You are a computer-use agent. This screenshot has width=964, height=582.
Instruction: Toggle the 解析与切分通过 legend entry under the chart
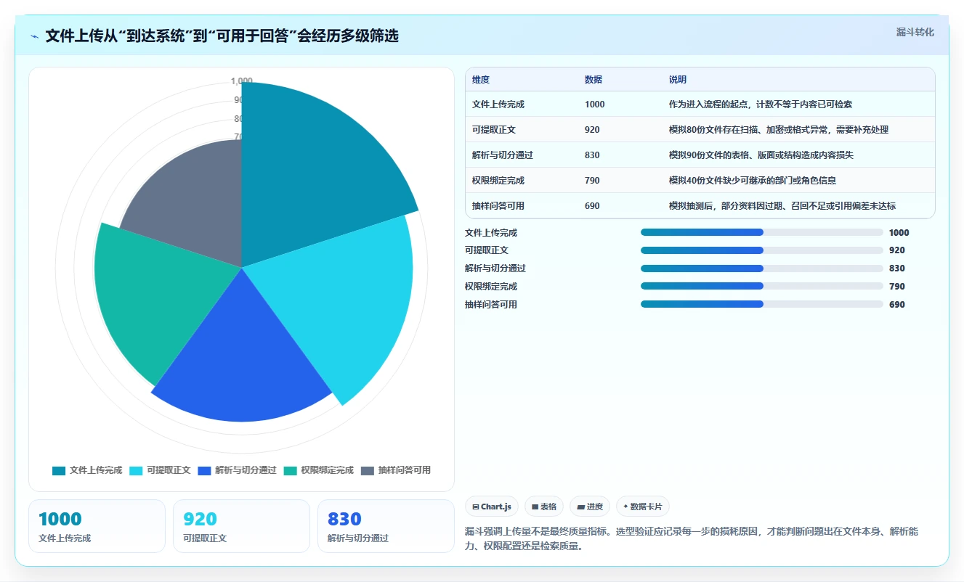coord(237,470)
